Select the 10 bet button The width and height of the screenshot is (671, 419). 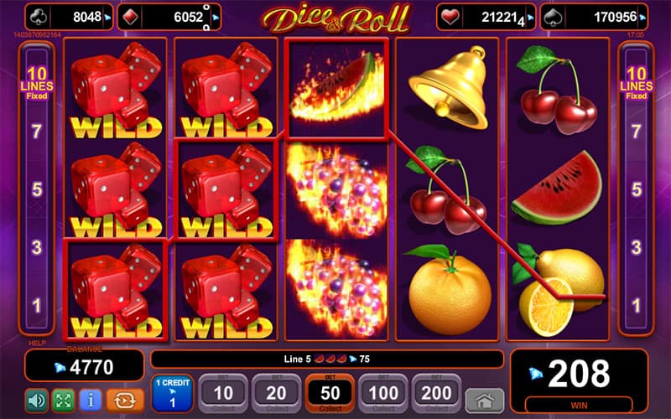tap(223, 393)
